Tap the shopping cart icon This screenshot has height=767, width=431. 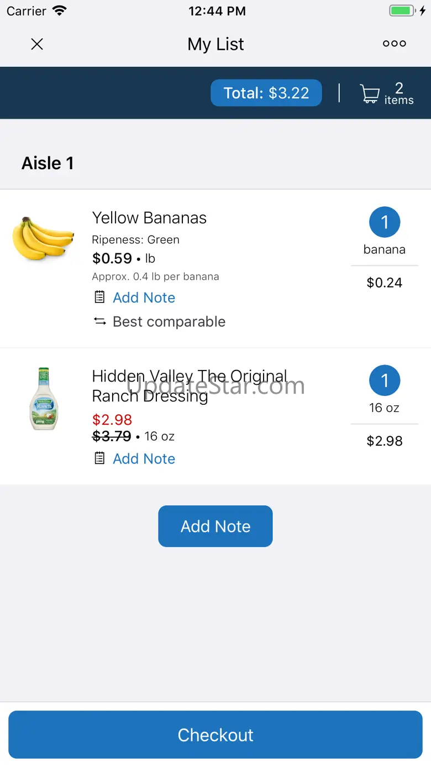(370, 93)
